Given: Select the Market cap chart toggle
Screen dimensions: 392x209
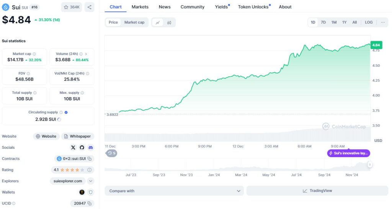Looking at the screenshot, I should [x=134, y=23].
